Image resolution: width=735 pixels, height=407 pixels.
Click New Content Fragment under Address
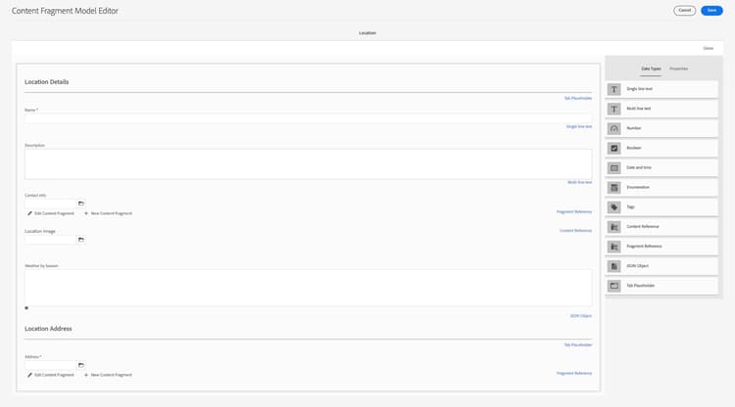tap(108, 375)
